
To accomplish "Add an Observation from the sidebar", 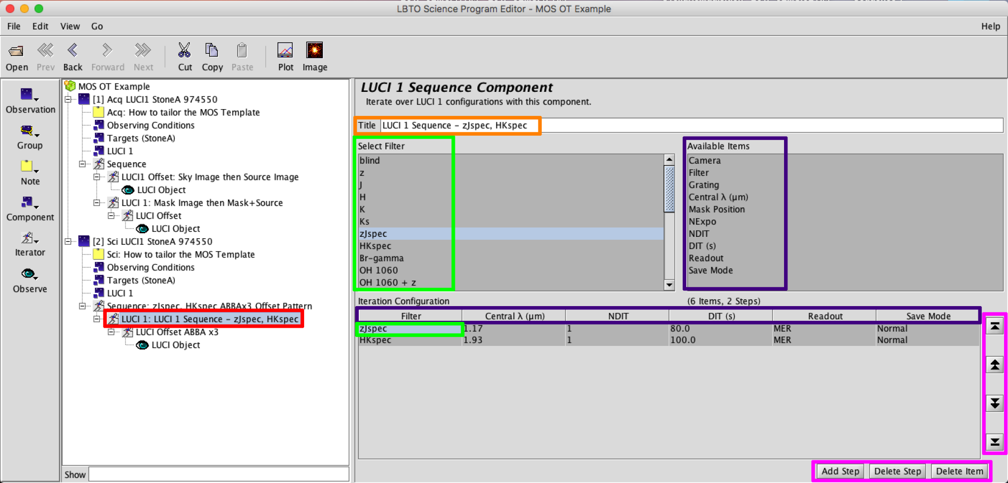I will tap(30, 101).
